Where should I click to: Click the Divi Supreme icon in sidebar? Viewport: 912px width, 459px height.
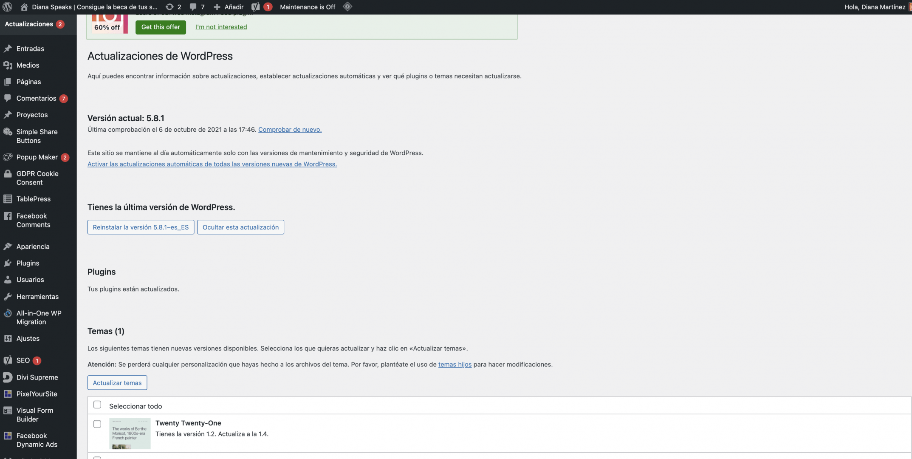(x=8, y=377)
